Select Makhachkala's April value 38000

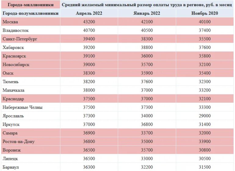tap(89, 90)
